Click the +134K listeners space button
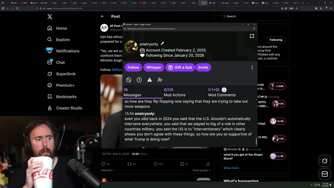 tap(277, 86)
